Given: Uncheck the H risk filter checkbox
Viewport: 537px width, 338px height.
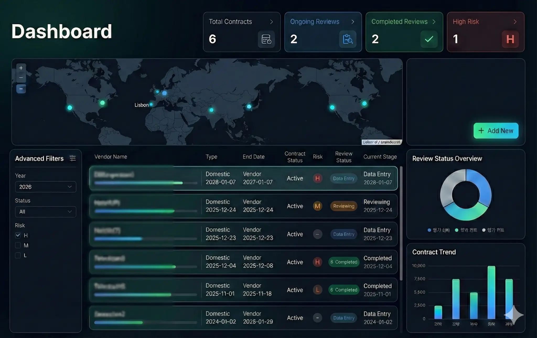Looking at the screenshot, I should (18, 235).
